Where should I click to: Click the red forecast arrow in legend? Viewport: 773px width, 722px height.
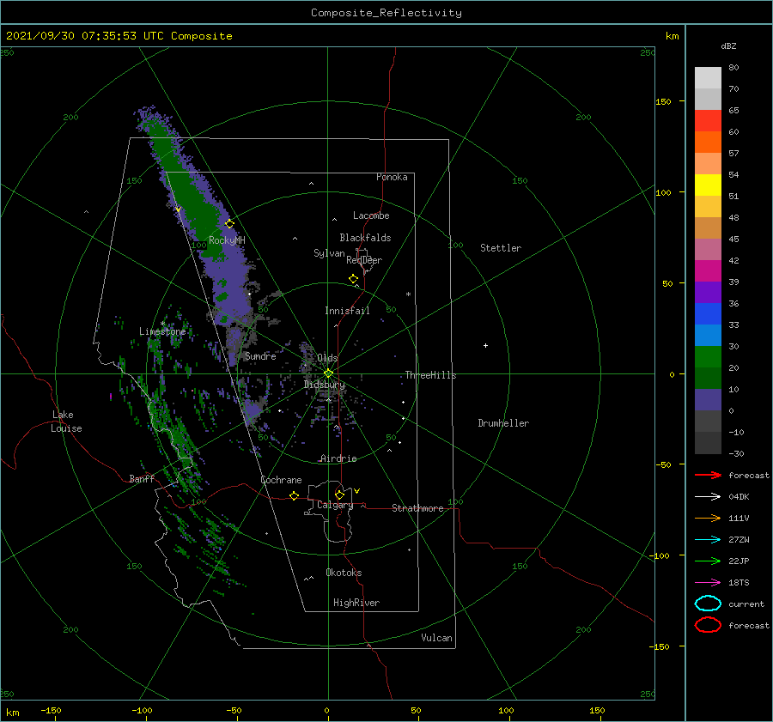(x=708, y=475)
